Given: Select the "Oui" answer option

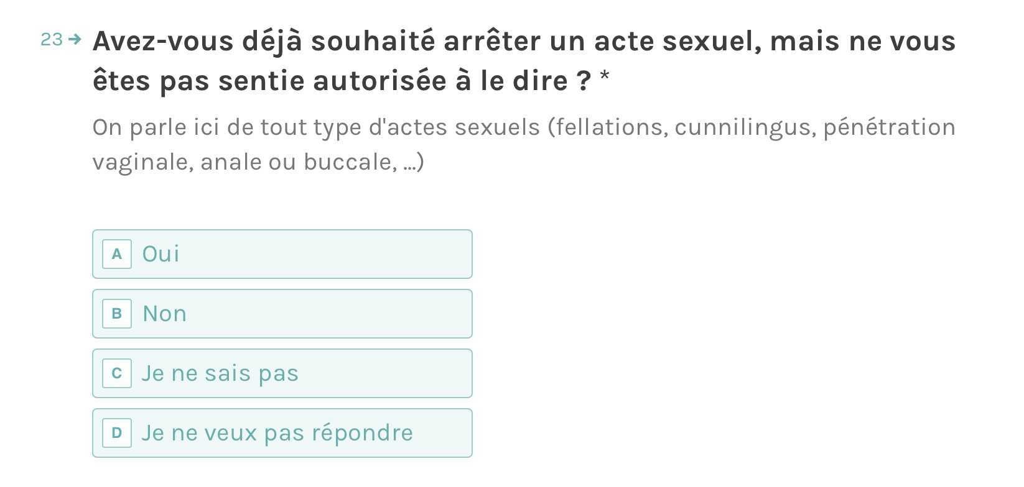Looking at the screenshot, I should click(x=282, y=254).
